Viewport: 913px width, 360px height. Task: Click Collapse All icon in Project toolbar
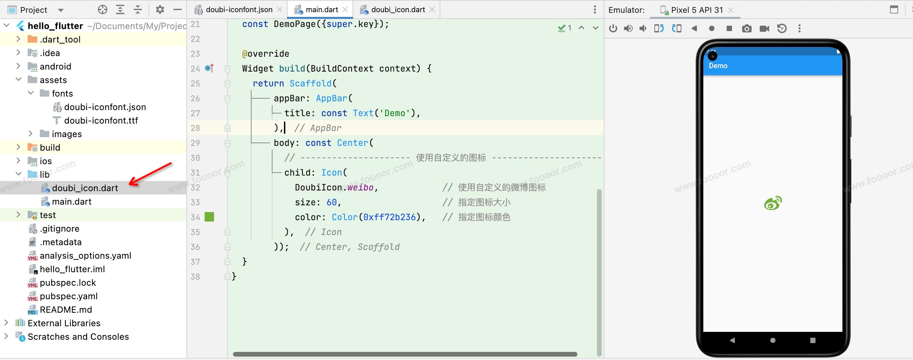[138, 9]
